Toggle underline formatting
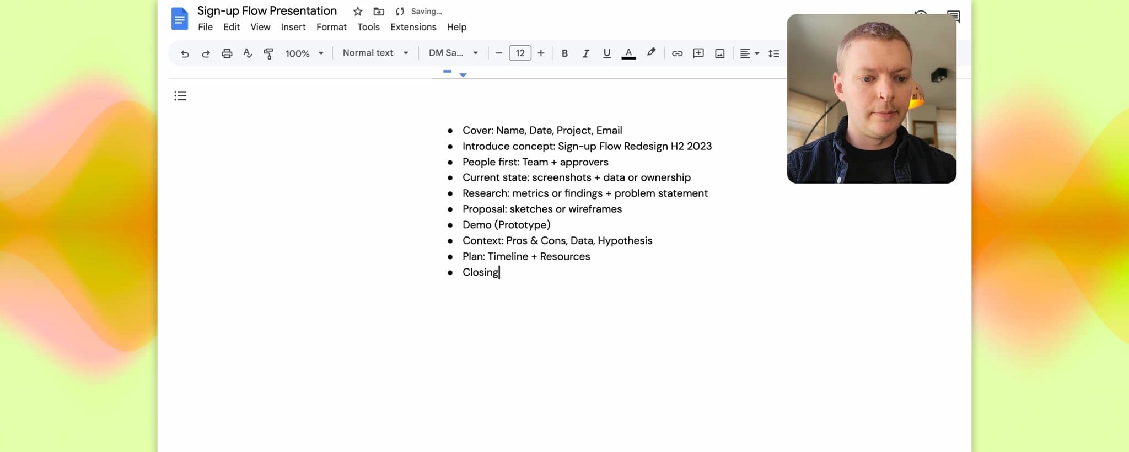Screen dimensions: 1129x452 (x=606, y=53)
